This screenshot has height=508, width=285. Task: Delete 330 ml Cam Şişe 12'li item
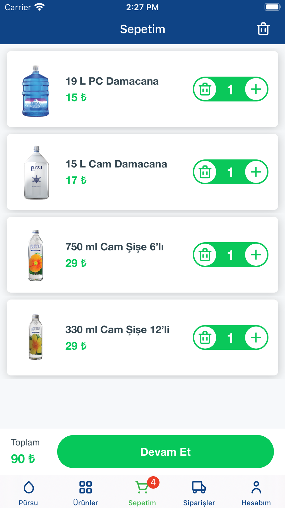(205, 338)
